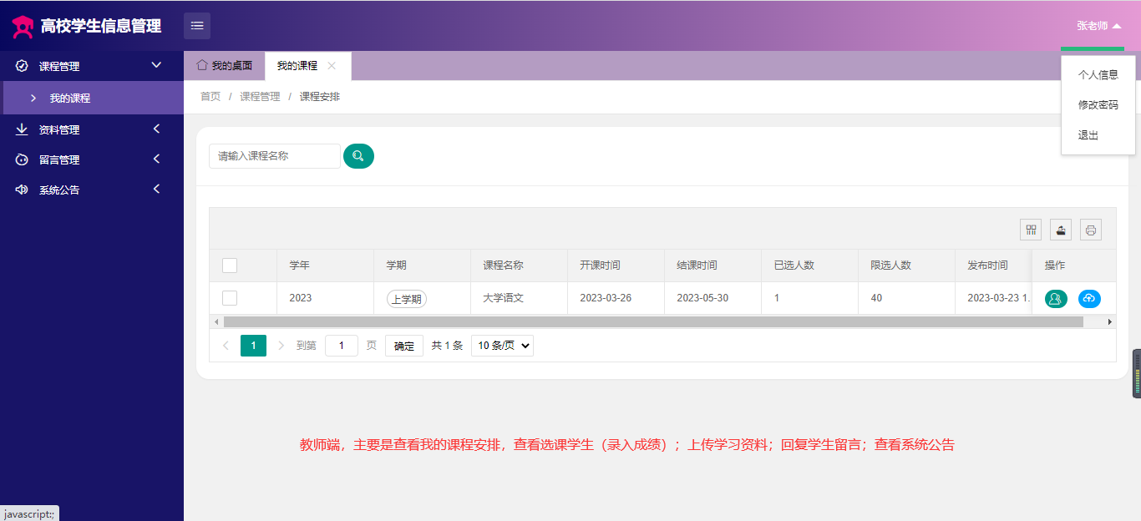The width and height of the screenshot is (1141, 521).
Task: Go to previous page arrow
Action: click(226, 346)
